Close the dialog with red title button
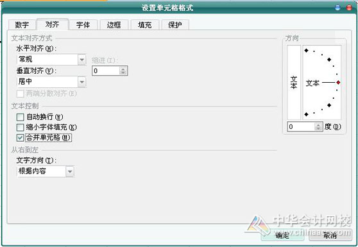 (x=349, y=8)
